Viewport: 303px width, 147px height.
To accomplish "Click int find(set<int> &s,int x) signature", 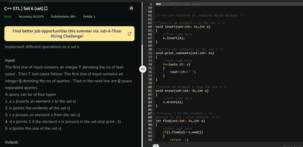I will [x=180, y=121].
